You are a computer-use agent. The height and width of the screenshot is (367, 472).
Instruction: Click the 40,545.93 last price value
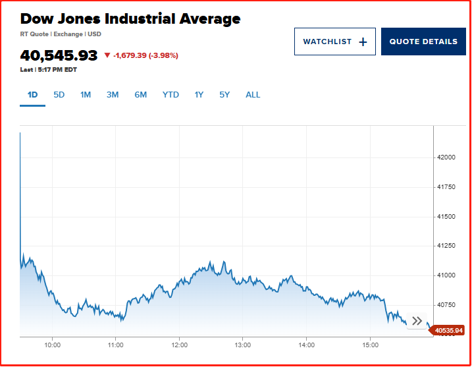click(x=59, y=55)
